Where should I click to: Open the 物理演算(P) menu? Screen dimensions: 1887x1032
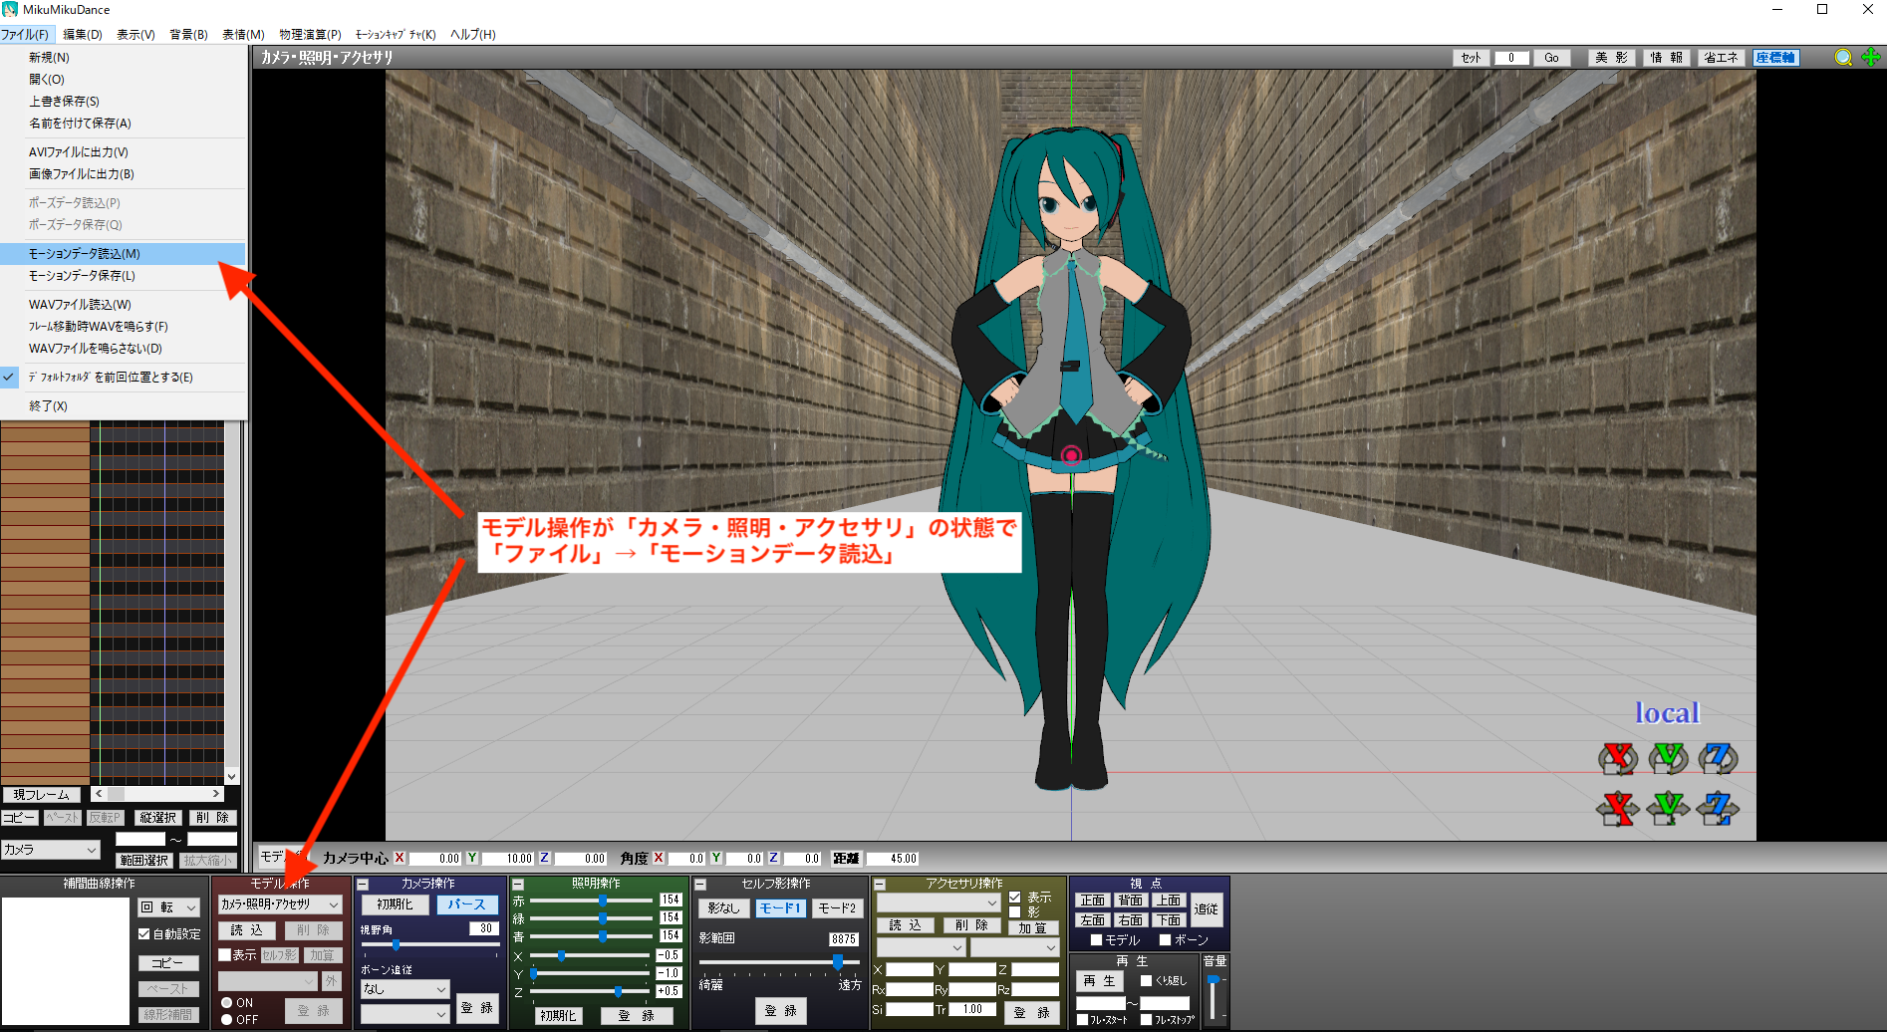point(310,34)
